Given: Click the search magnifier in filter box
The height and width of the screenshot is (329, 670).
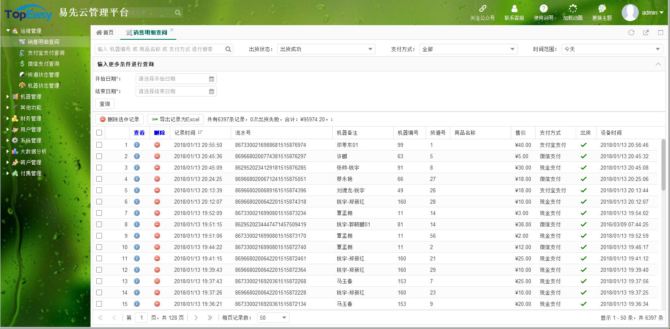Looking at the screenshot, I should tap(228, 49).
